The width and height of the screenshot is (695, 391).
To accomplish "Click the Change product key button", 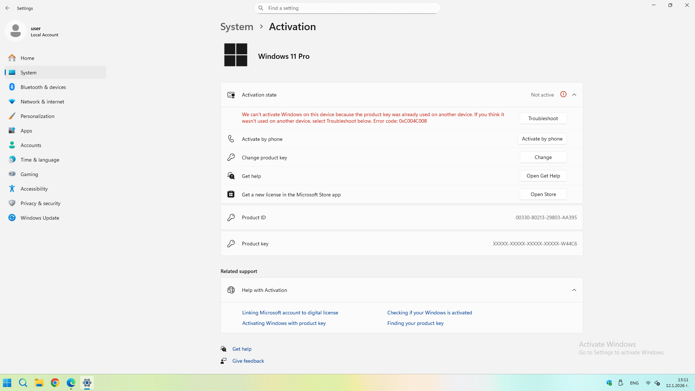I will [x=543, y=157].
